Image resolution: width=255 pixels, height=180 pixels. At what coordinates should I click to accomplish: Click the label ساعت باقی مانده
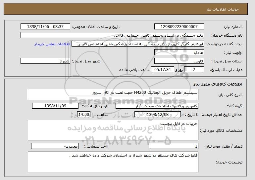(134, 70)
